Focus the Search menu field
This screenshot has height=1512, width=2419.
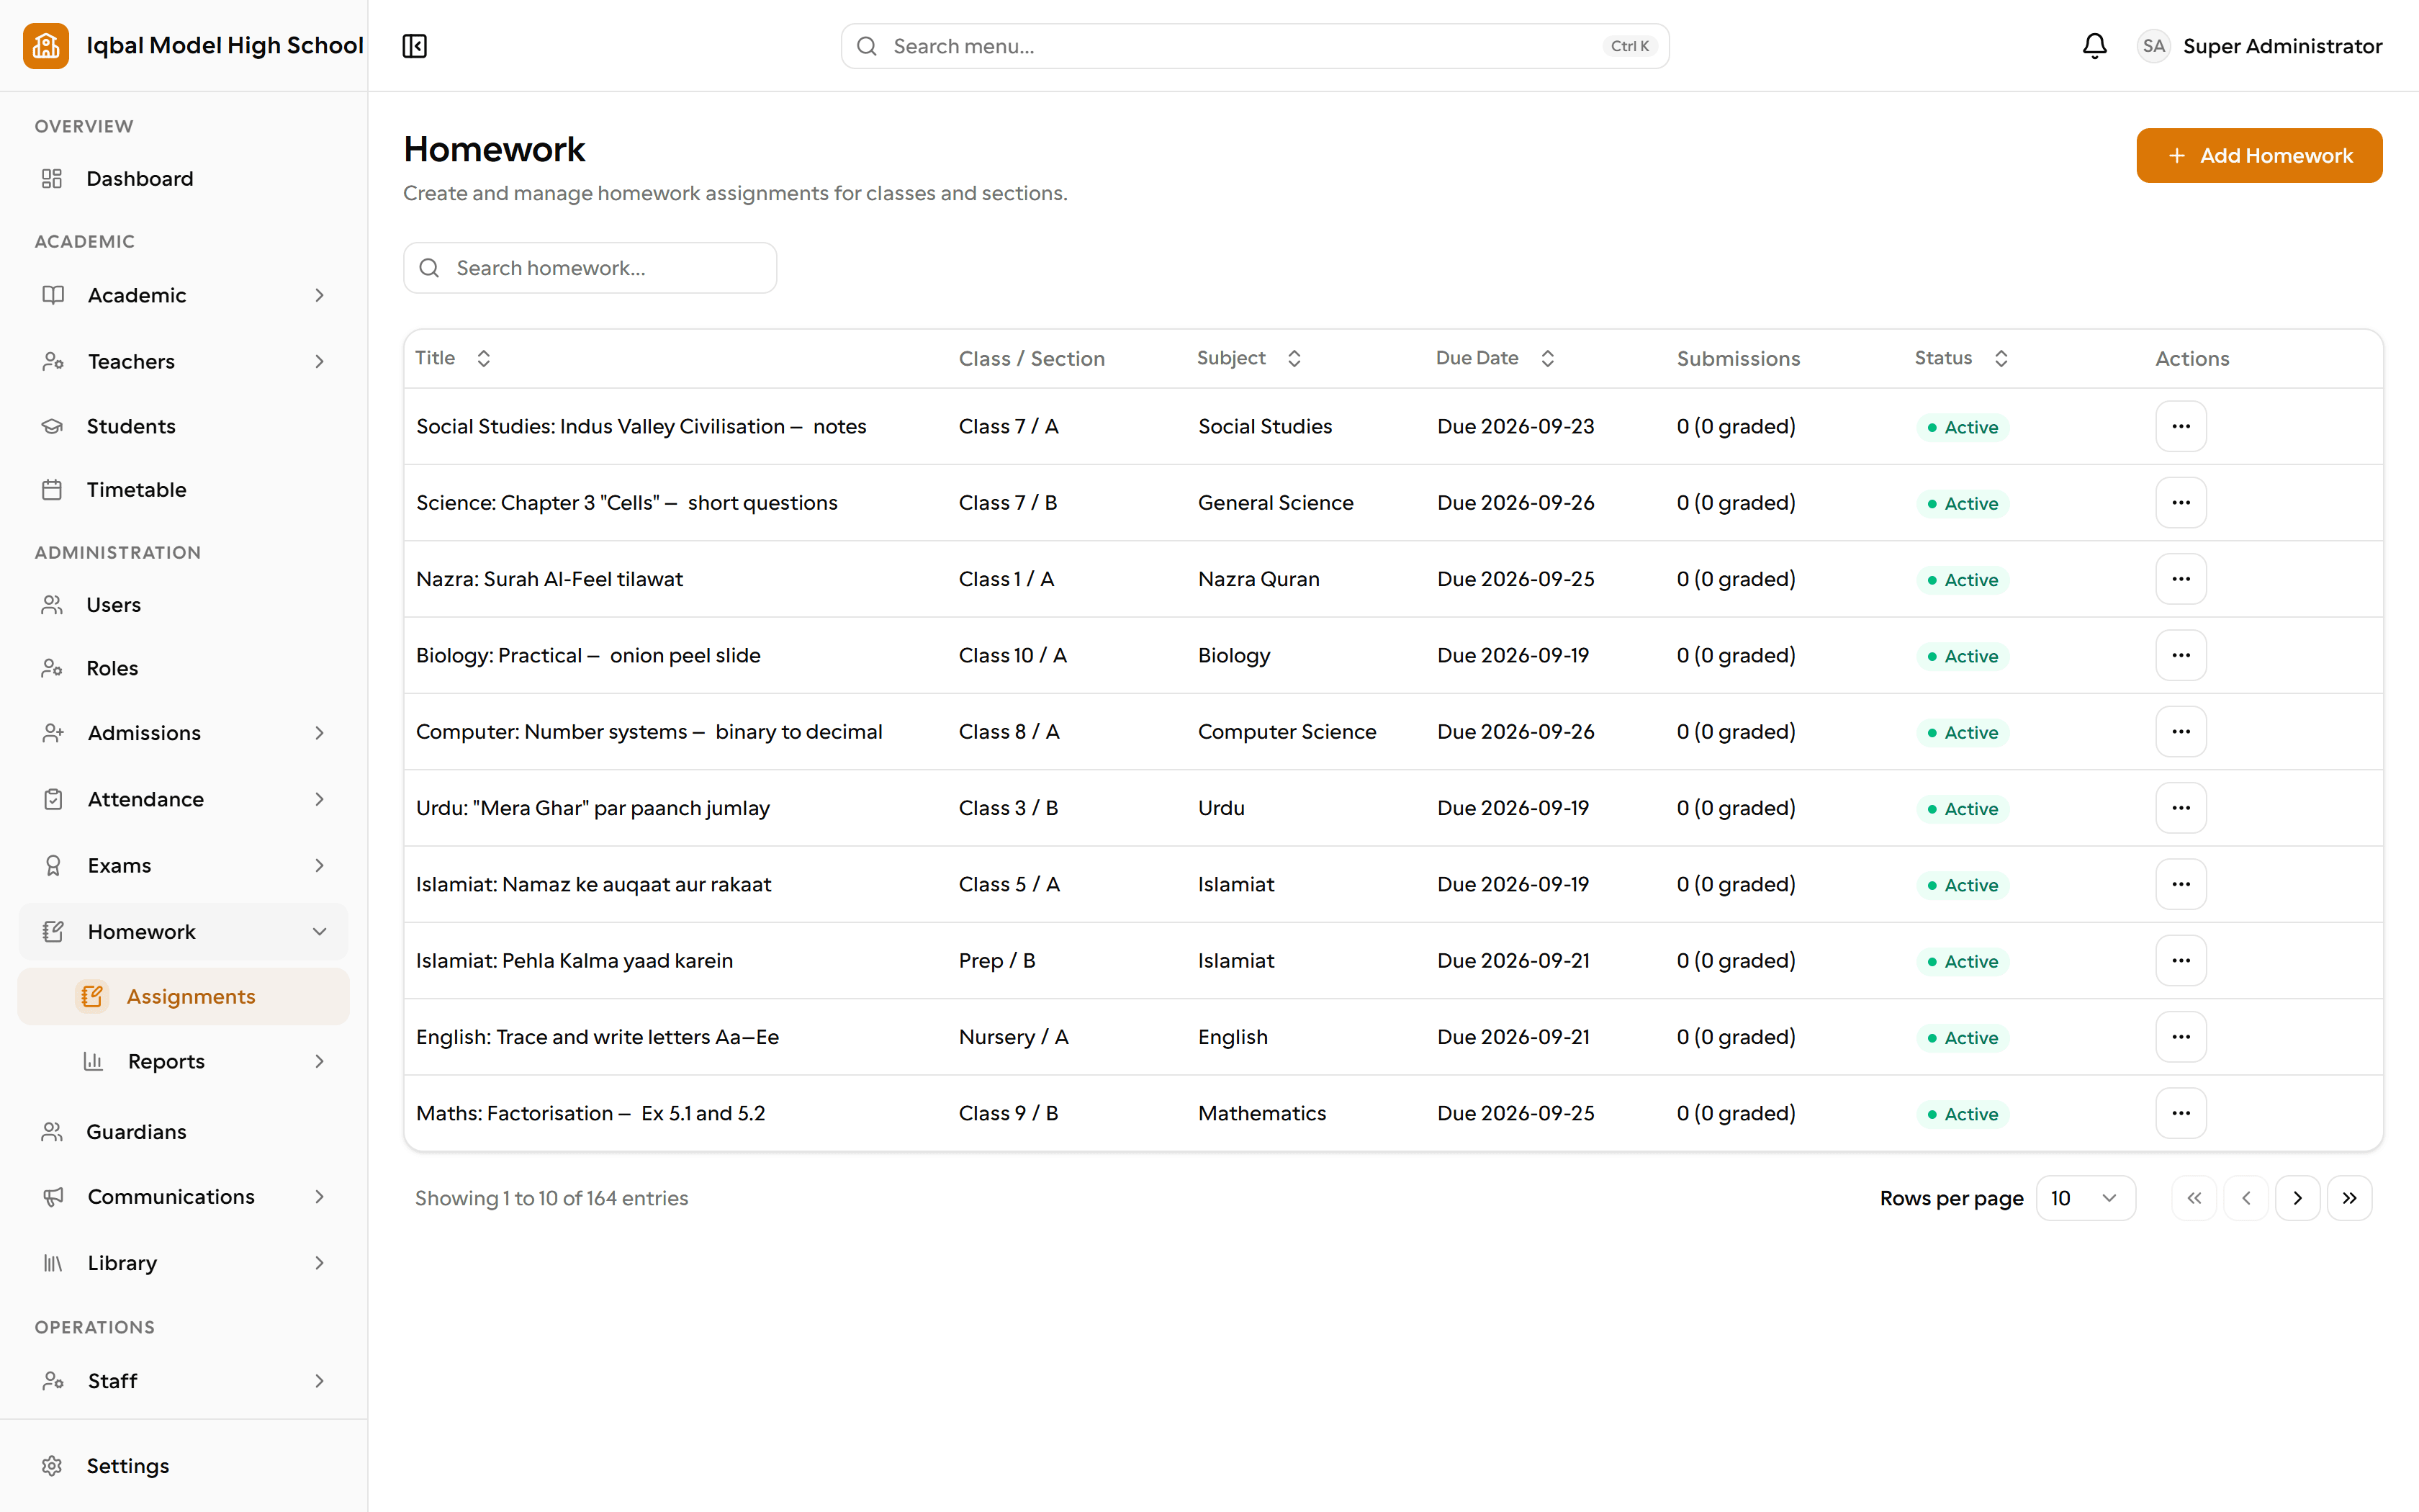click(1254, 46)
